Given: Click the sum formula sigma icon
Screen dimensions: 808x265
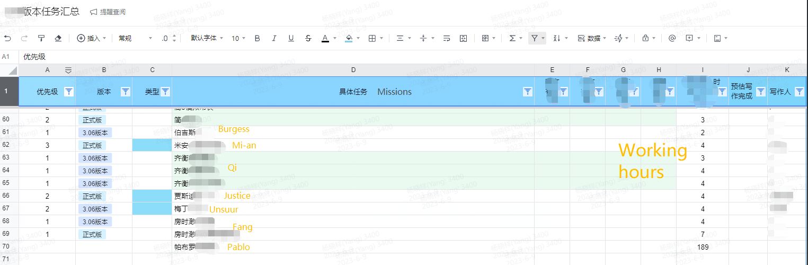Looking at the screenshot, I should (x=512, y=38).
